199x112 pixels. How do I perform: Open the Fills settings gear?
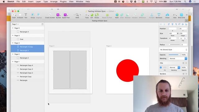(183, 63)
